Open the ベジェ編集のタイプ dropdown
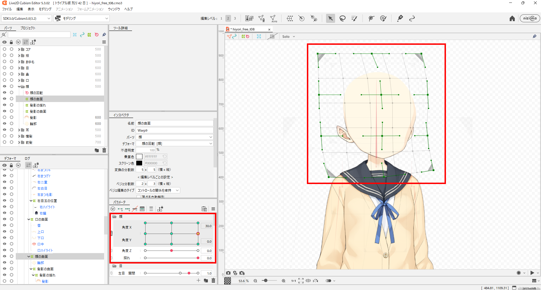The height and width of the screenshot is (290, 541). pos(158,190)
